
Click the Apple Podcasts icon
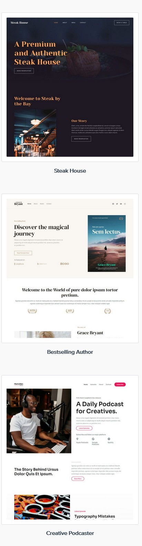[77, 439]
